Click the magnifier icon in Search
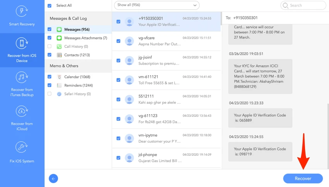 pos(285,5)
